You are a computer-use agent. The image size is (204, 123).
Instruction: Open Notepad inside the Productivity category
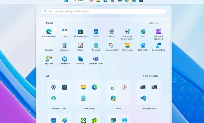[83, 98]
